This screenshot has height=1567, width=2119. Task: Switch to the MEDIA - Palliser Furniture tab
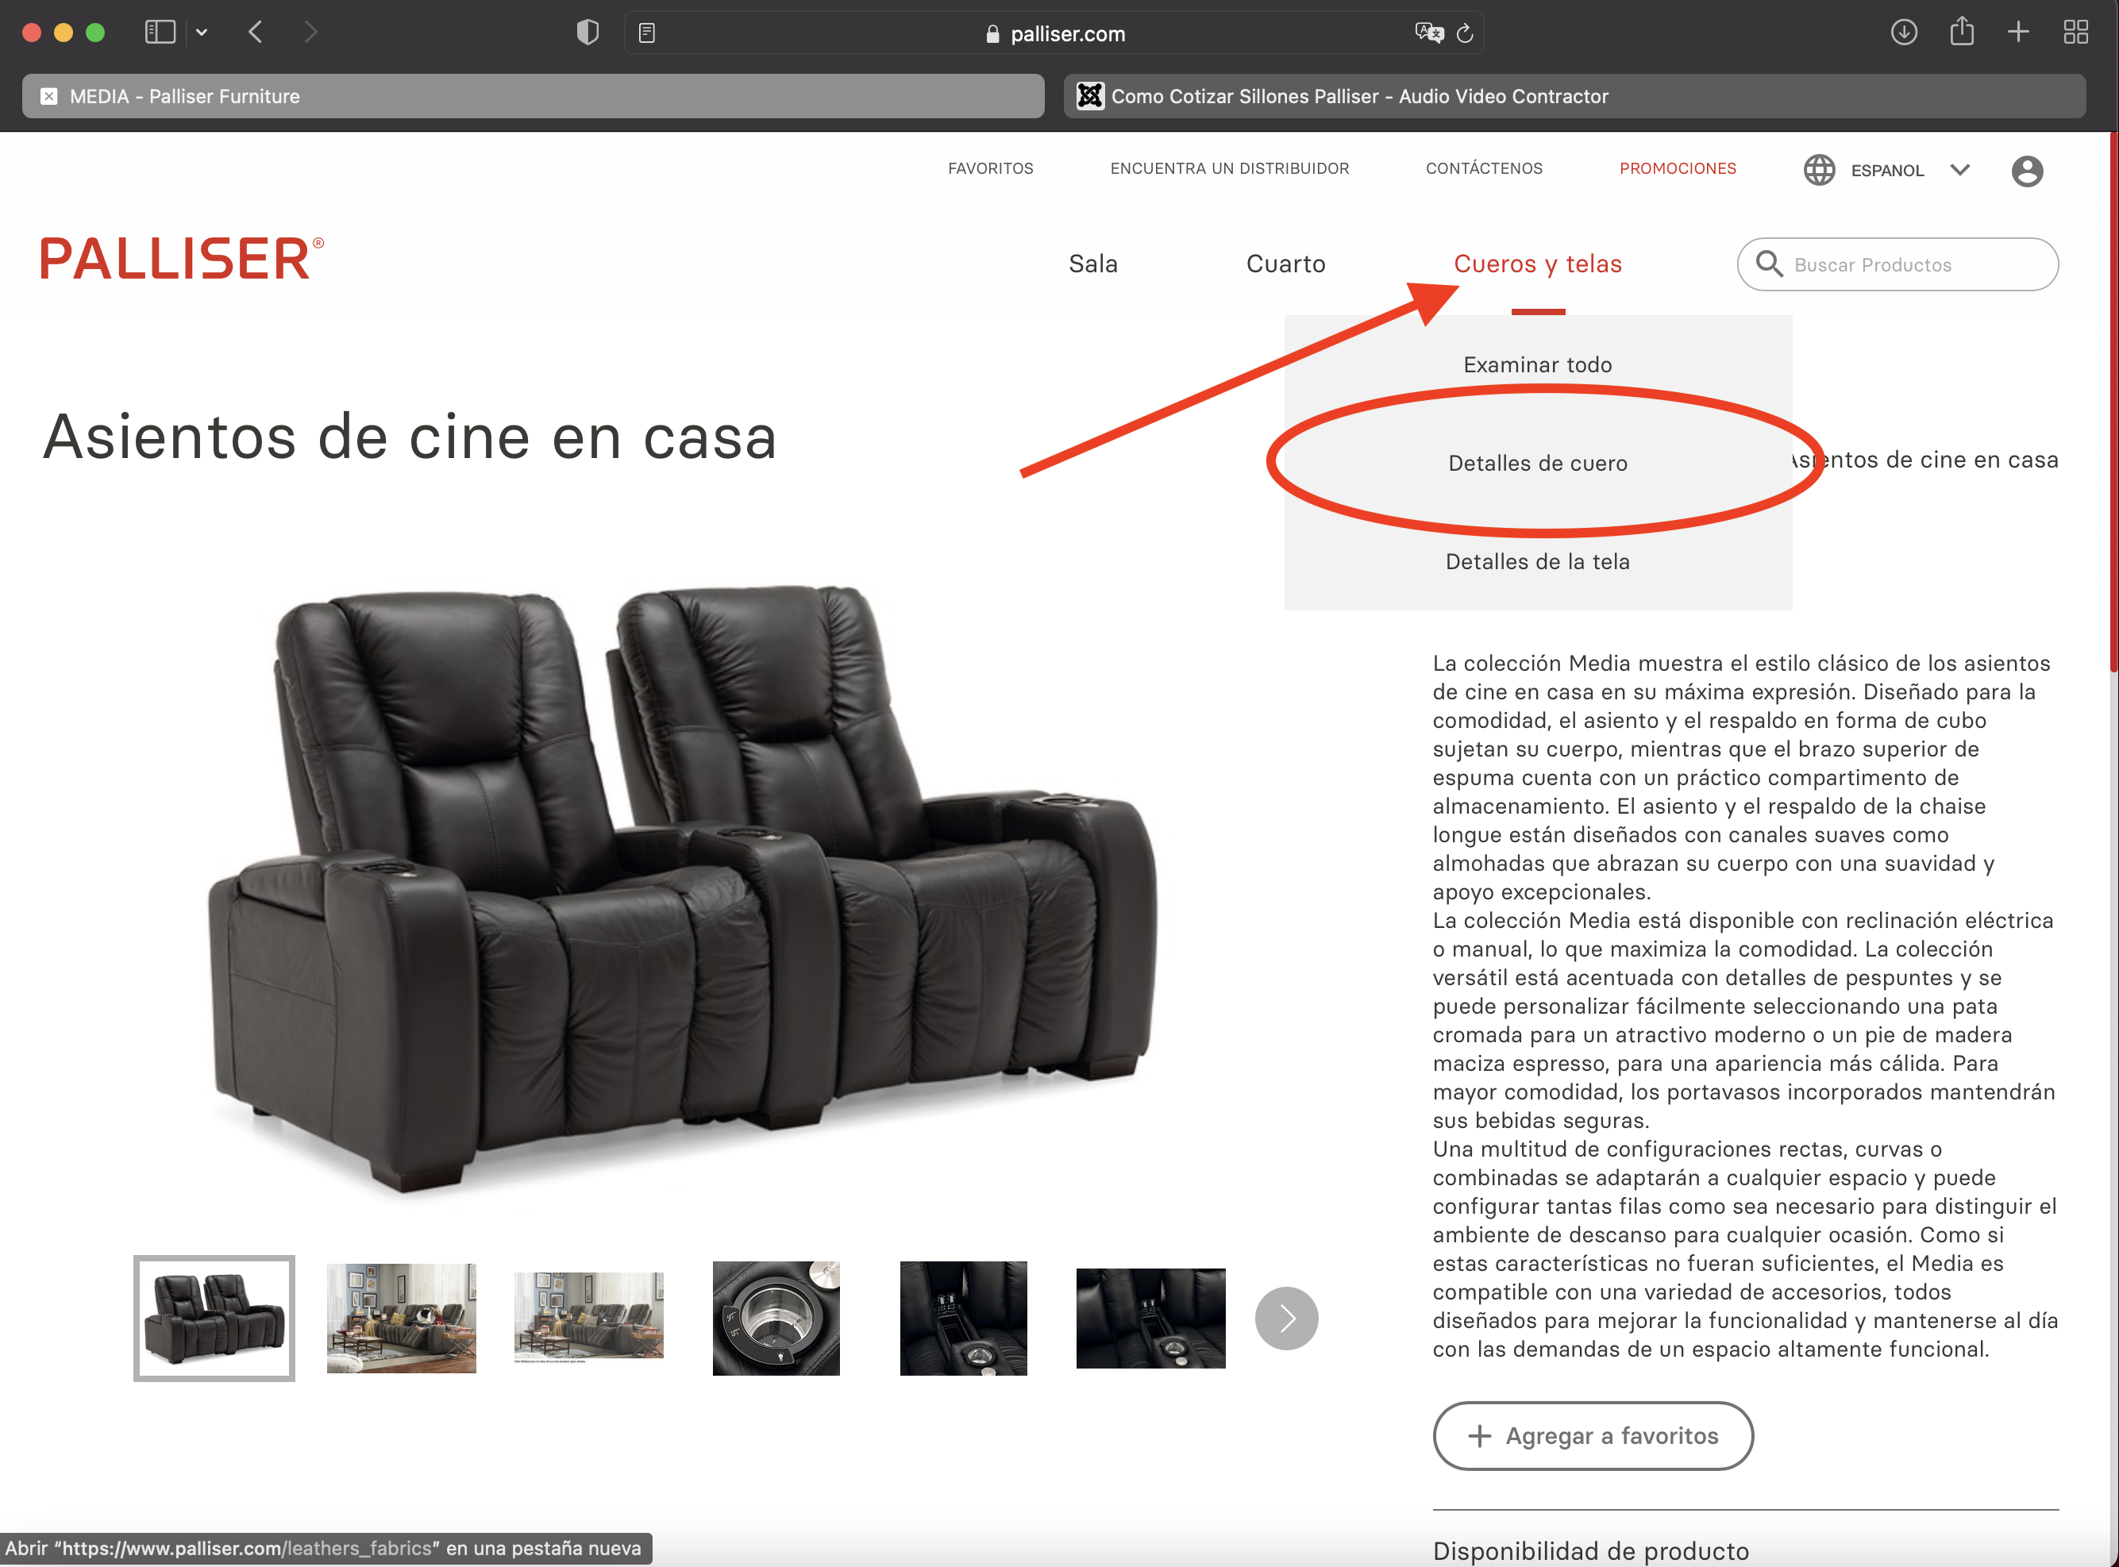pyautogui.click(x=533, y=96)
